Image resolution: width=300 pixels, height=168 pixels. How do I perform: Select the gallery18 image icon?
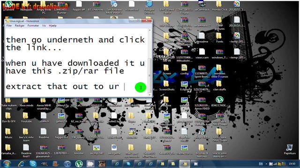[x=61, y=118]
